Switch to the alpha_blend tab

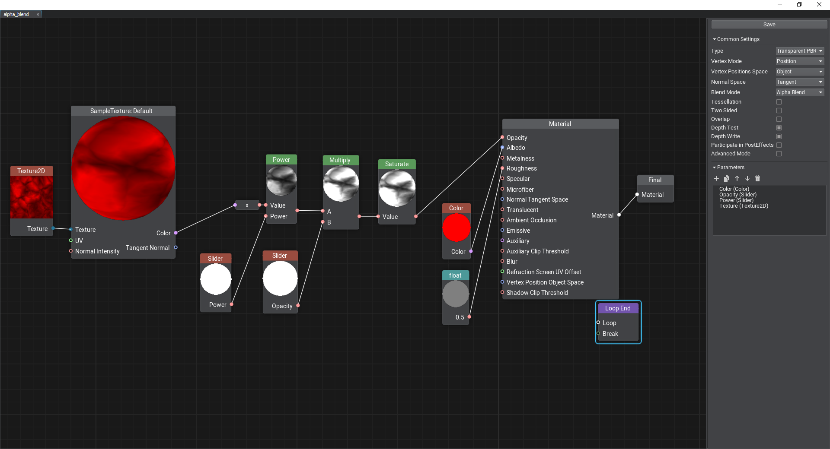pos(16,14)
